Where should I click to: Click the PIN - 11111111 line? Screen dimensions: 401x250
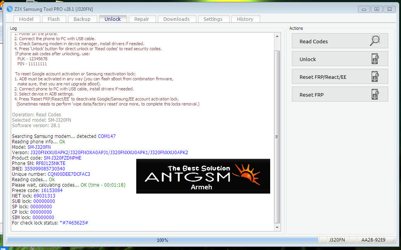pyautogui.click(x=32, y=64)
